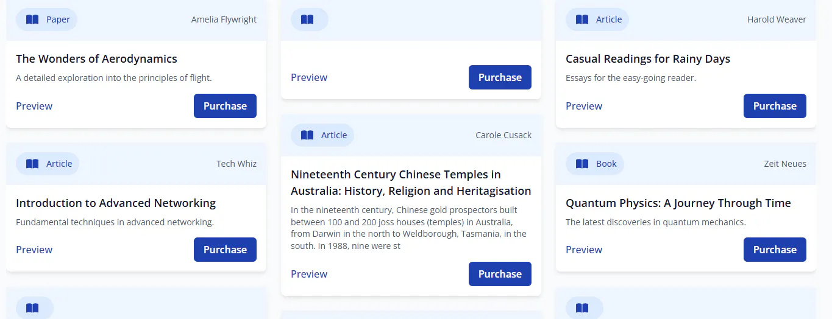Preview Casual Readings for Rainy Days

point(584,106)
